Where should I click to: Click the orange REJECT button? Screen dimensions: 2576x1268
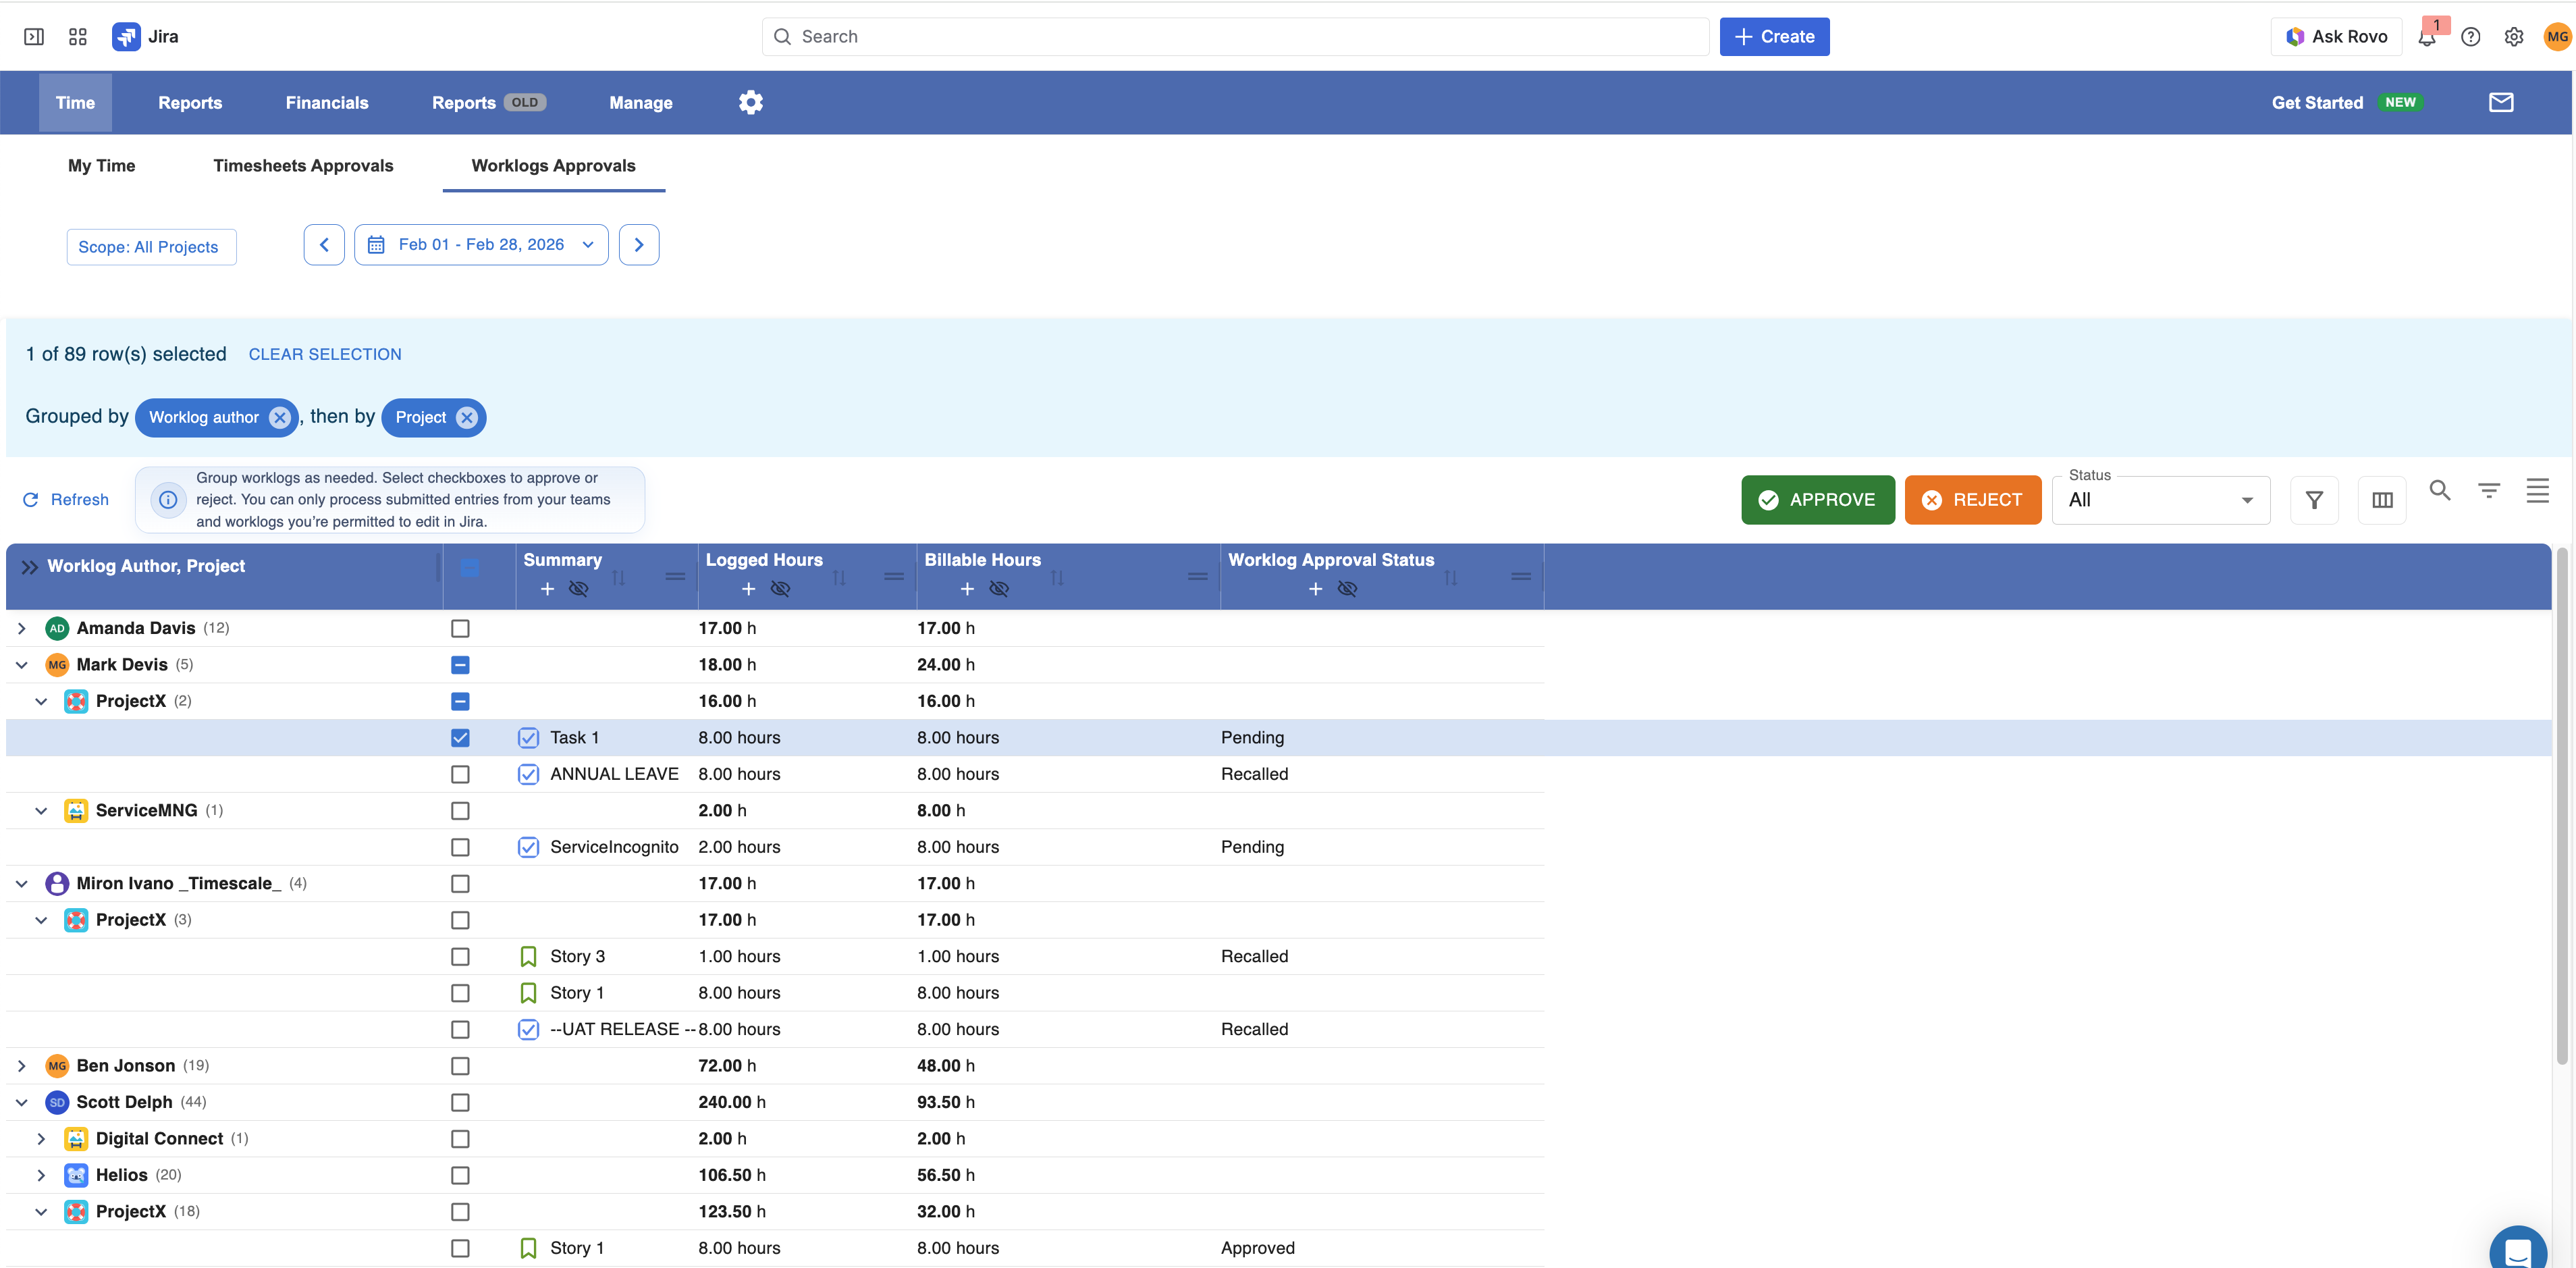tap(1973, 500)
